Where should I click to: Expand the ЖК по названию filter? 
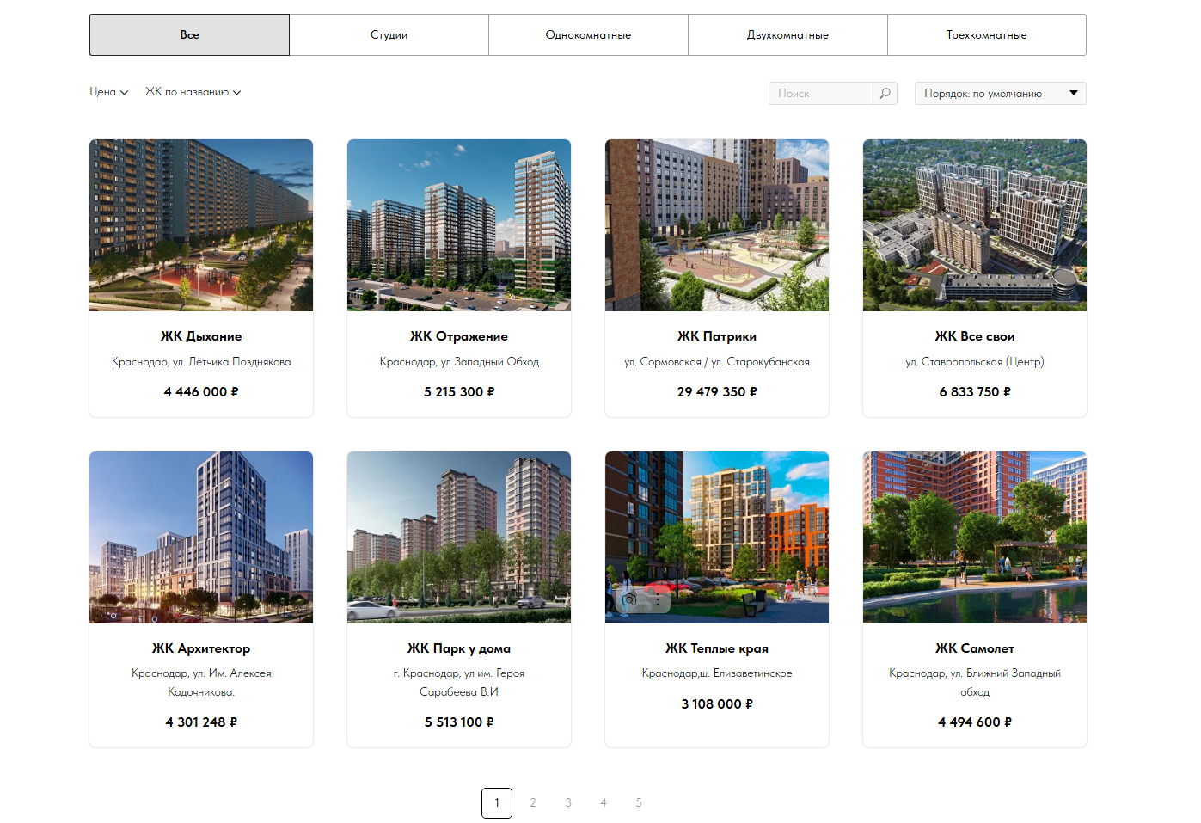[x=193, y=92]
